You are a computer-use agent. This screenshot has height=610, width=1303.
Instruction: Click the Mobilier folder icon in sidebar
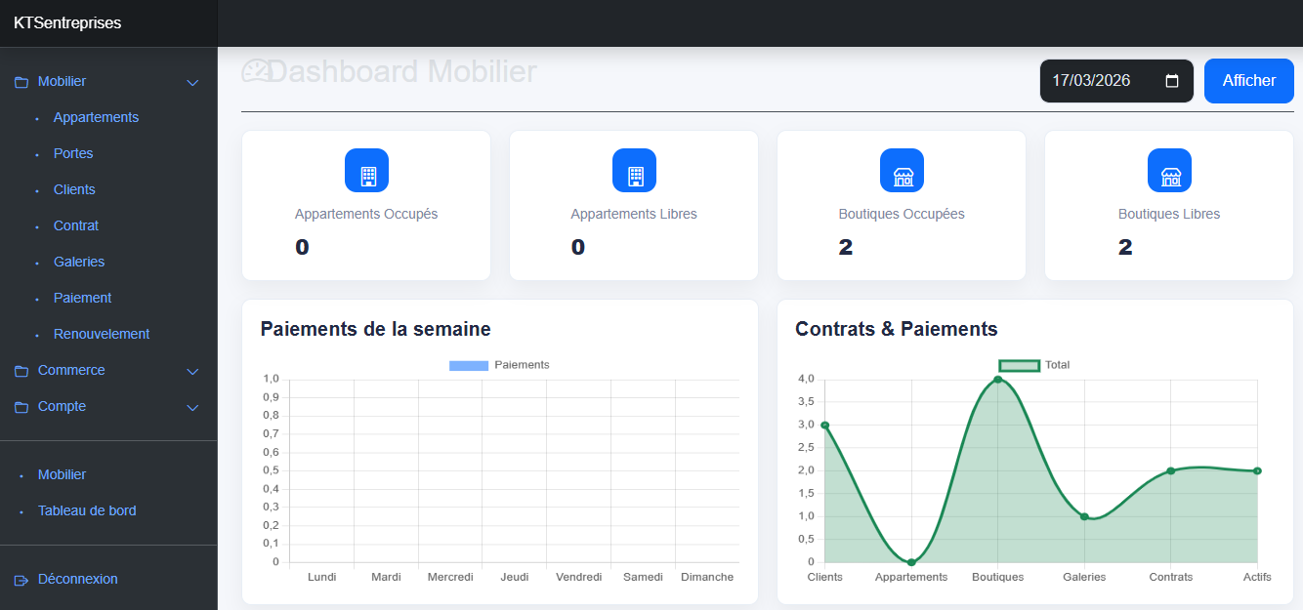[21, 82]
